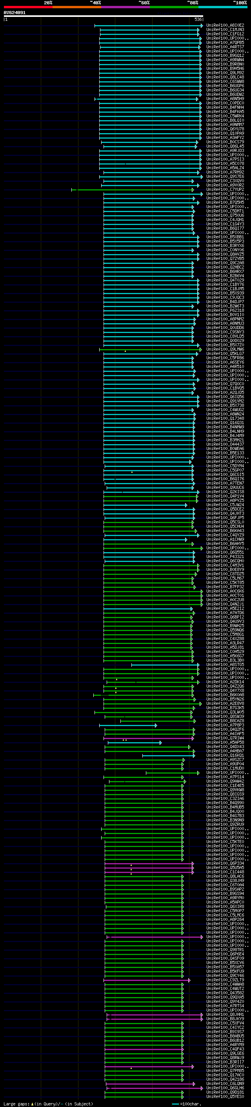Viewport: 251px width, 1107px height.
Task: Select hit label UniRef100_Q5YES0
Action: click(x=225, y=1096)
